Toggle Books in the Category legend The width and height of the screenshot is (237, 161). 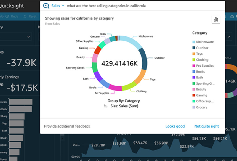(200, 72)
